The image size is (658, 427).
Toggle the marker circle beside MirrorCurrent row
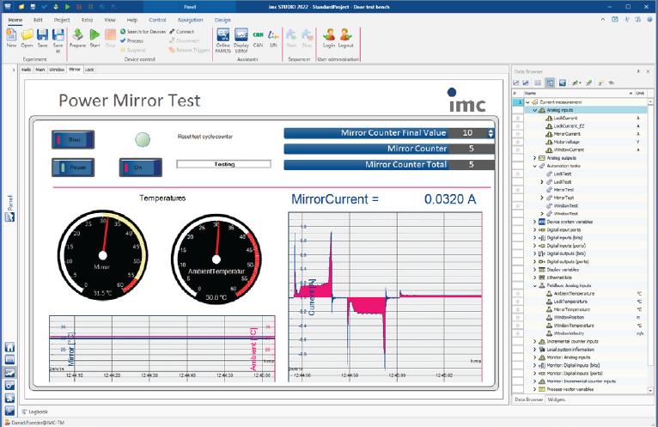coord(517,134)
